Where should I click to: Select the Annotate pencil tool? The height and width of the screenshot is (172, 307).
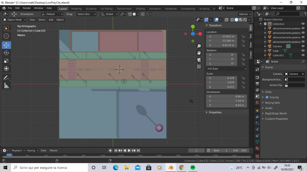click(x=6, y=77)
